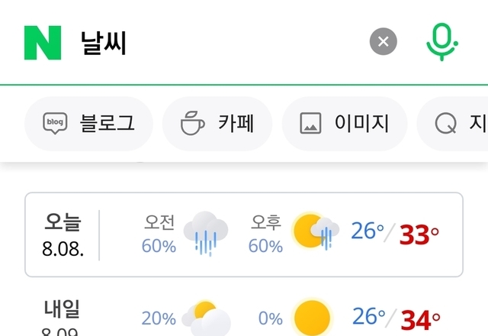Click the search field containing 날씨

coord(221,43)
